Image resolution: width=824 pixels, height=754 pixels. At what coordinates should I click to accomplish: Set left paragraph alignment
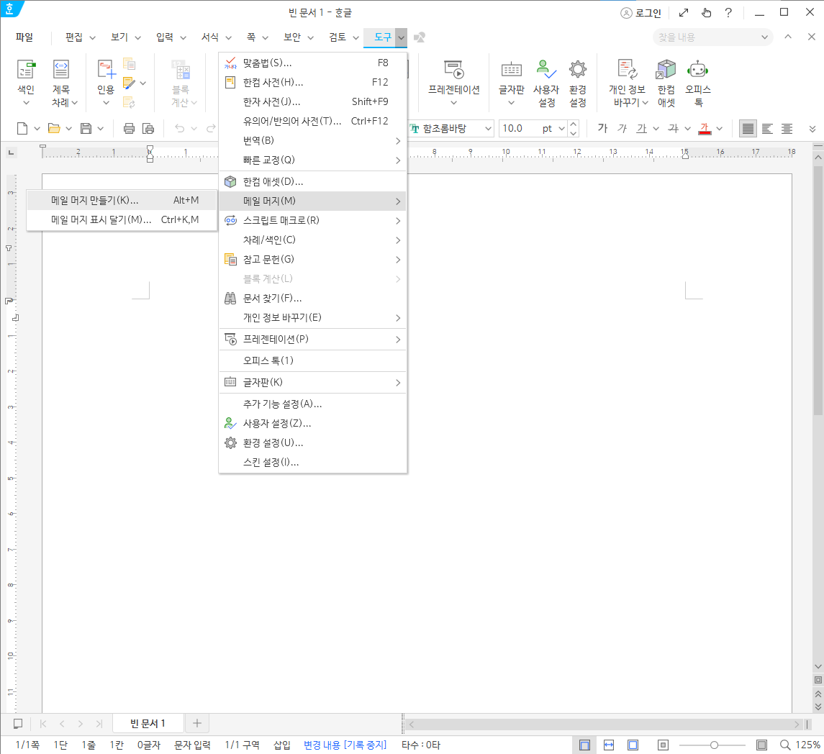click(x=767, y=128)
